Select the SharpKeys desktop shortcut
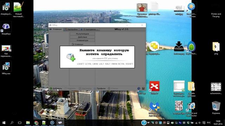Screen dimensions: 225x126 [x=6, y=28]
